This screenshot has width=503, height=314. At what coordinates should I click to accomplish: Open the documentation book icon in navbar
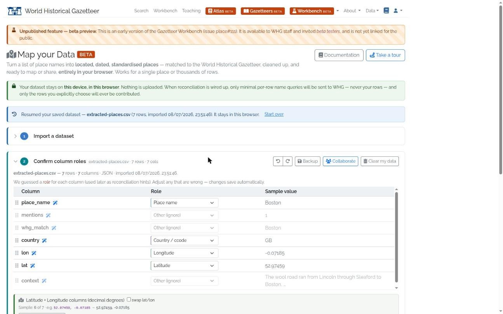click(386, 10)
